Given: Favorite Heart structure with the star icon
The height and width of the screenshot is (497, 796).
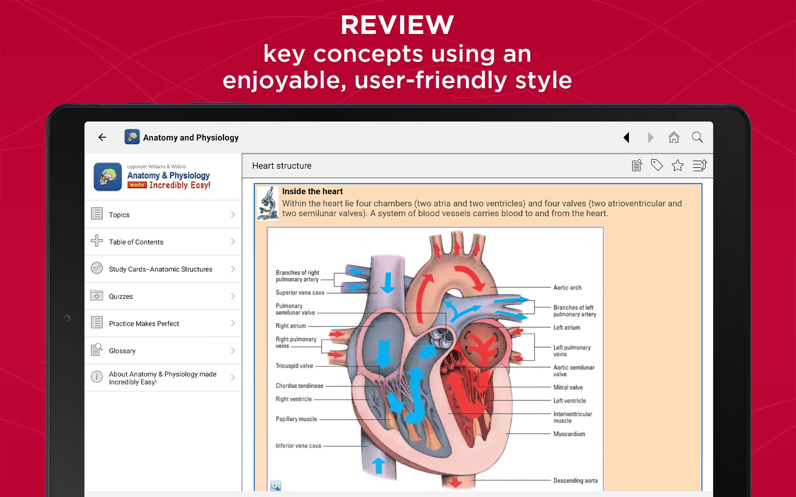Looking at the screenshot, I should point(677,165).
